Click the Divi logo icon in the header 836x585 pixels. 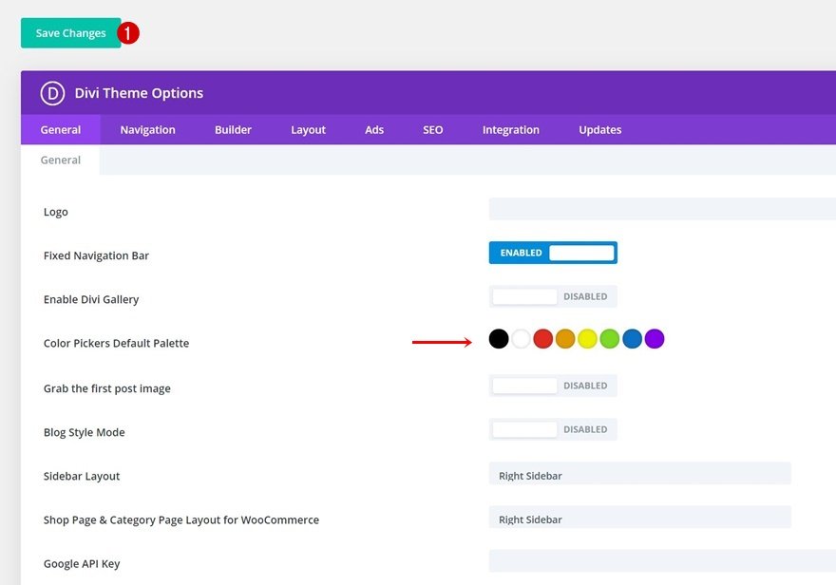point(51,92)
